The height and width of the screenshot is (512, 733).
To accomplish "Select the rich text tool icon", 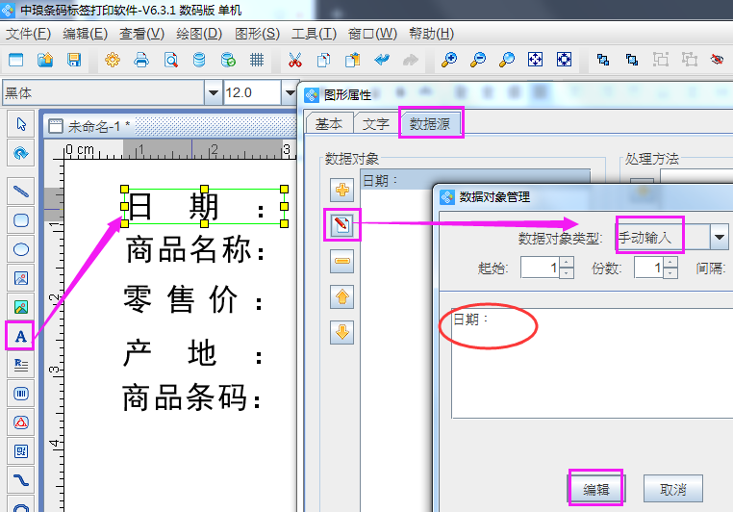I will click(x=21, y=365).
